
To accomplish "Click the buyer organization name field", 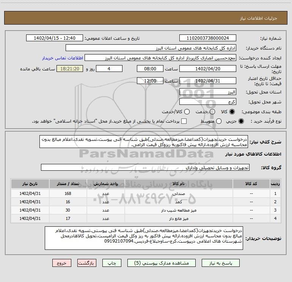I will pyautogui.click(x=151, y=48).
